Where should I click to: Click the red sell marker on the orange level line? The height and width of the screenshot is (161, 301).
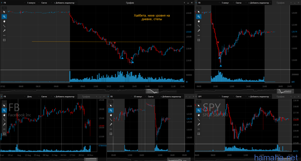click(115, 43)
